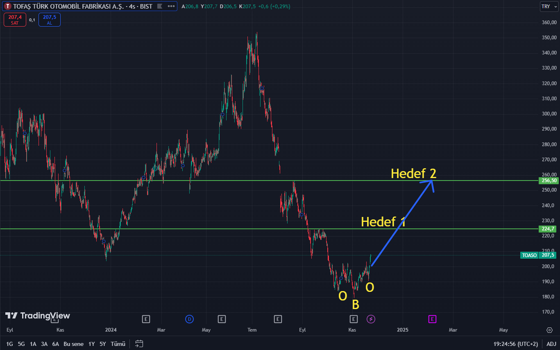Click the TradingView logo
This screenshot has height=350, width=560.
[38, 316]
